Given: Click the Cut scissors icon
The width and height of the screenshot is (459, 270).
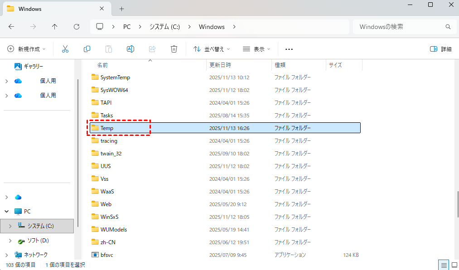Looking at the screenshot, I should click(x=65, y=49).
